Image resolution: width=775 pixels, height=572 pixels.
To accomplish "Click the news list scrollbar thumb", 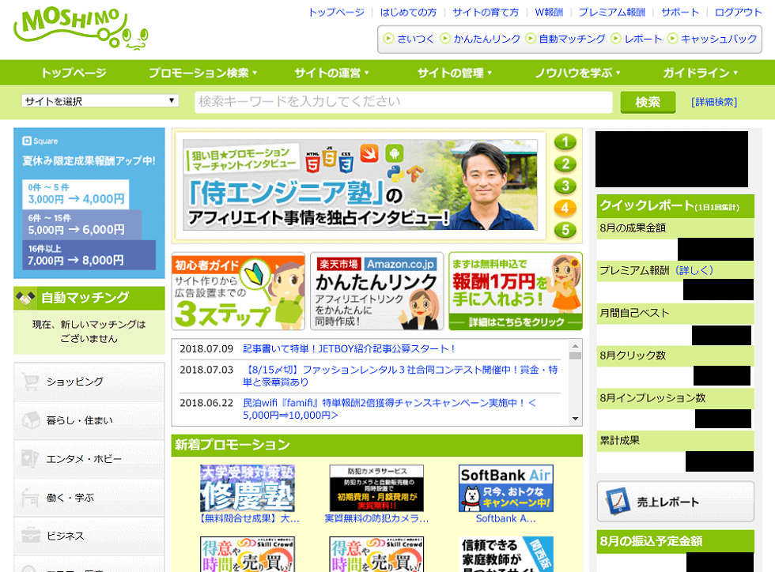I will point(575,356).
